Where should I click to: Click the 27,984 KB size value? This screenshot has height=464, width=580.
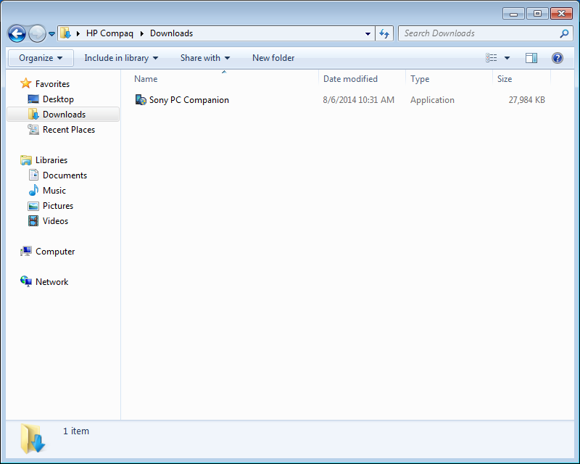(527, 100)
